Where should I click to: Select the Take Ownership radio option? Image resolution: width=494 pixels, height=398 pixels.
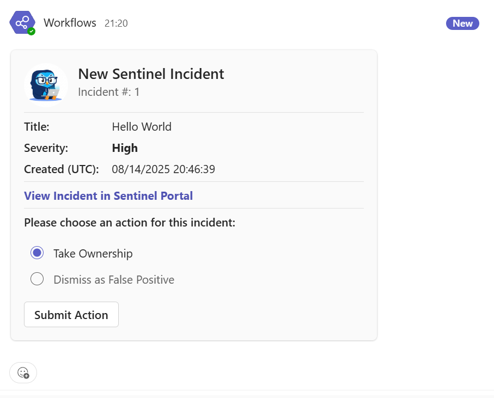37,253
